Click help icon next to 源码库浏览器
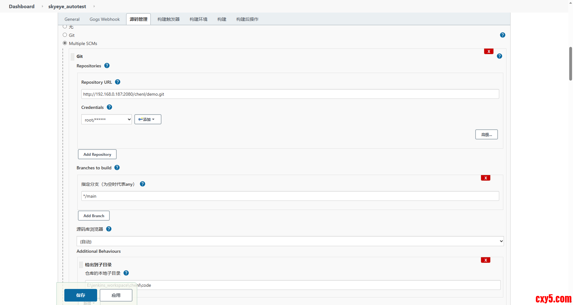 coord(109,229)
